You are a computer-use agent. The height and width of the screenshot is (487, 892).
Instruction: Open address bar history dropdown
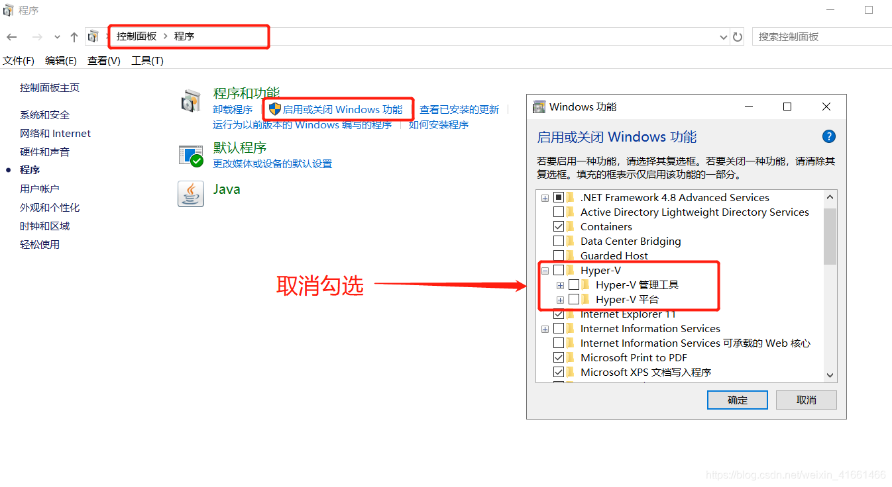pos(724,37)
